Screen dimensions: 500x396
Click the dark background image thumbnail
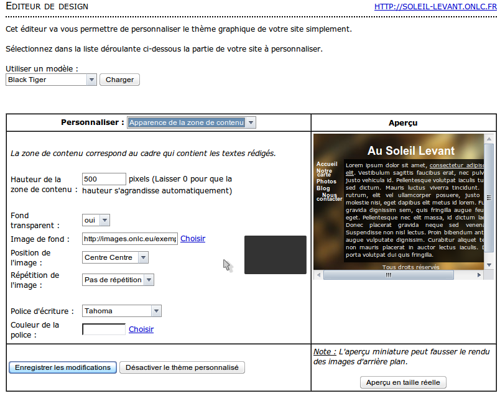(x=275, y=255)
